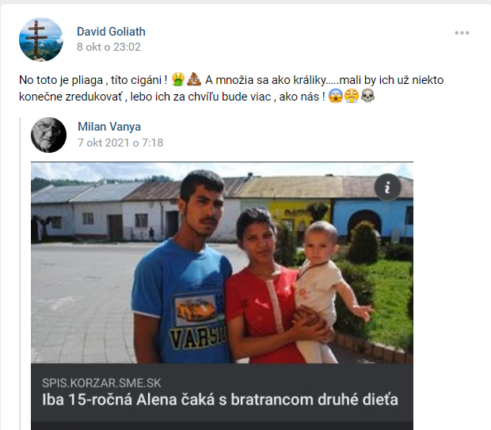The height and width of the screenshot is (430, 491).
Task: Open article titled Iba 15-ročná Alena čaká
Action: (x=220, y=400)
